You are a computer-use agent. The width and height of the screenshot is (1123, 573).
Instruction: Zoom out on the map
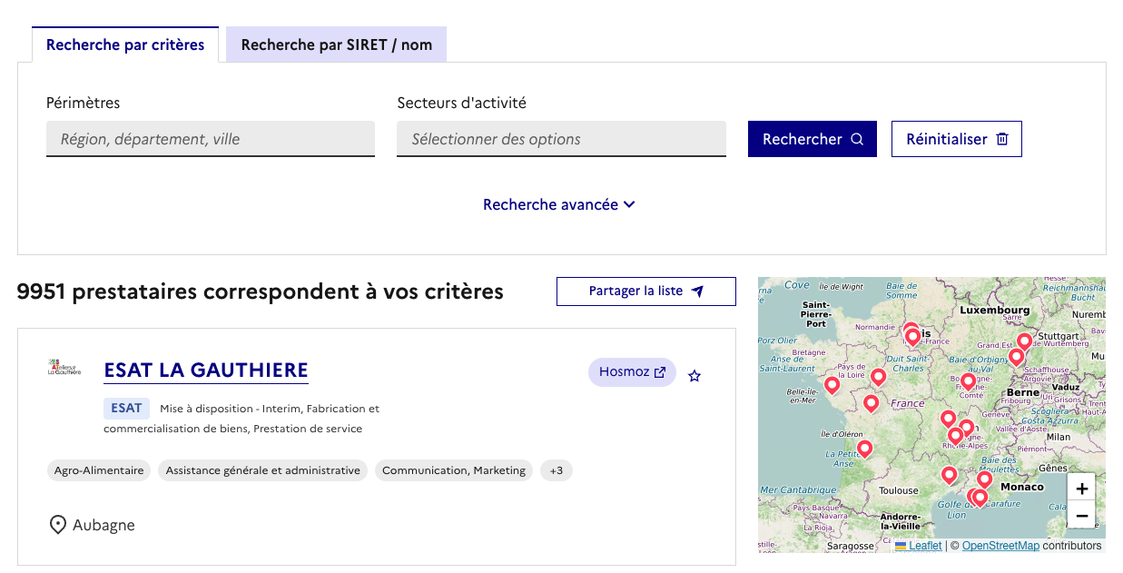click(1081, 515)
